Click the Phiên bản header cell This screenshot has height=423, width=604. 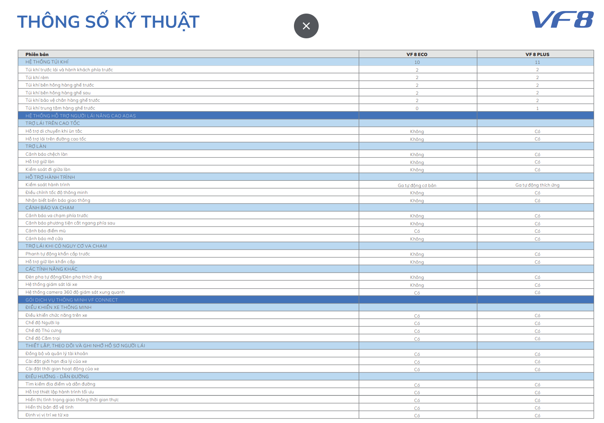click(37, 54)
